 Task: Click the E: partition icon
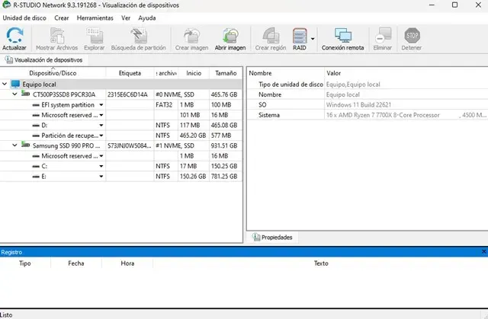pyautogui.click(x=36, y=177)
